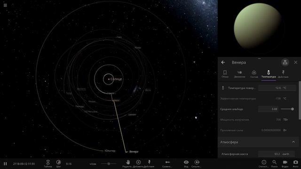Image resolution: width=301 pixels, height=169 pixels.
Task: Change atmospheric mass earth unit
Action: [286, 154]
